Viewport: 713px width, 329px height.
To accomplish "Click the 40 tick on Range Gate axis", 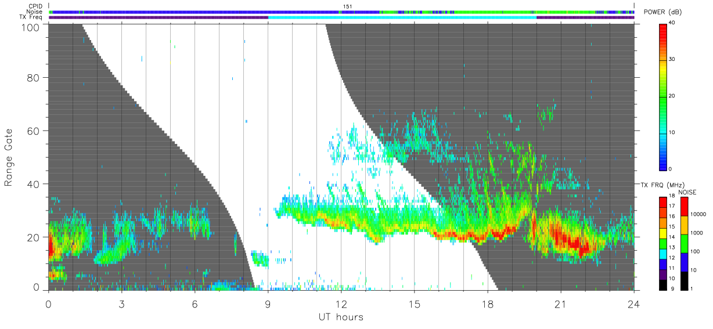I will coord(33,184).
